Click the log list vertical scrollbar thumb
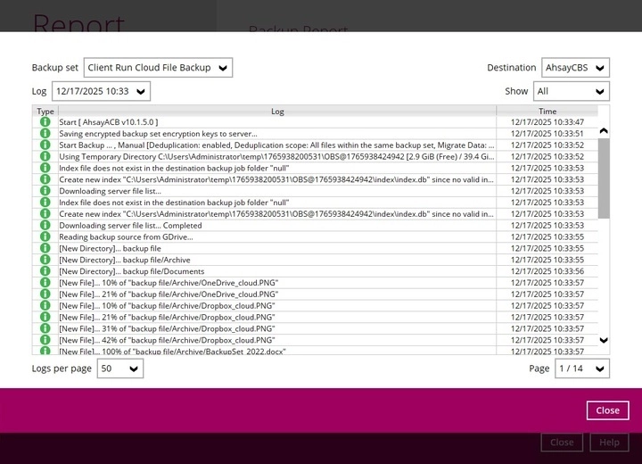 coord(604,178)
